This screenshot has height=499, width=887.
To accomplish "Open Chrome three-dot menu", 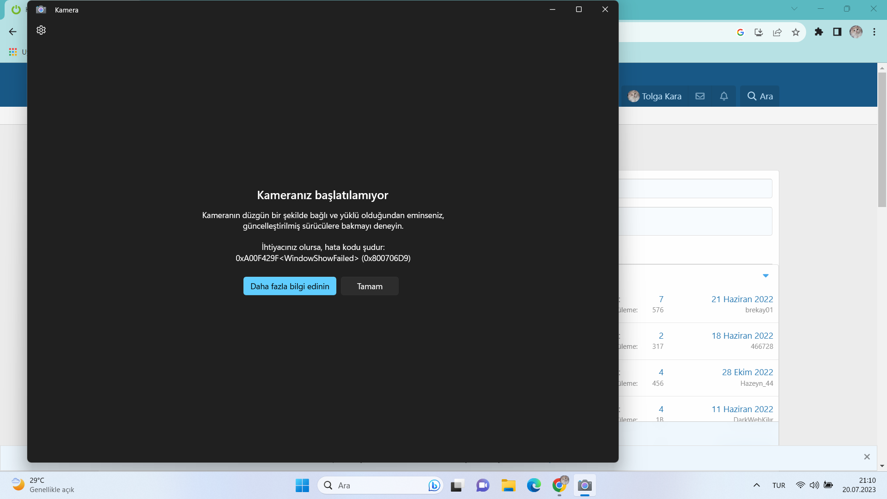I will pos(874,32).
